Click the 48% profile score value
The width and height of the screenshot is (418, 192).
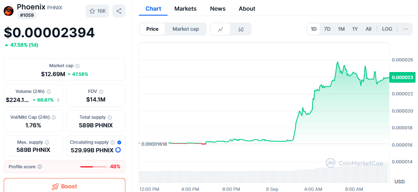click(115, 167)
